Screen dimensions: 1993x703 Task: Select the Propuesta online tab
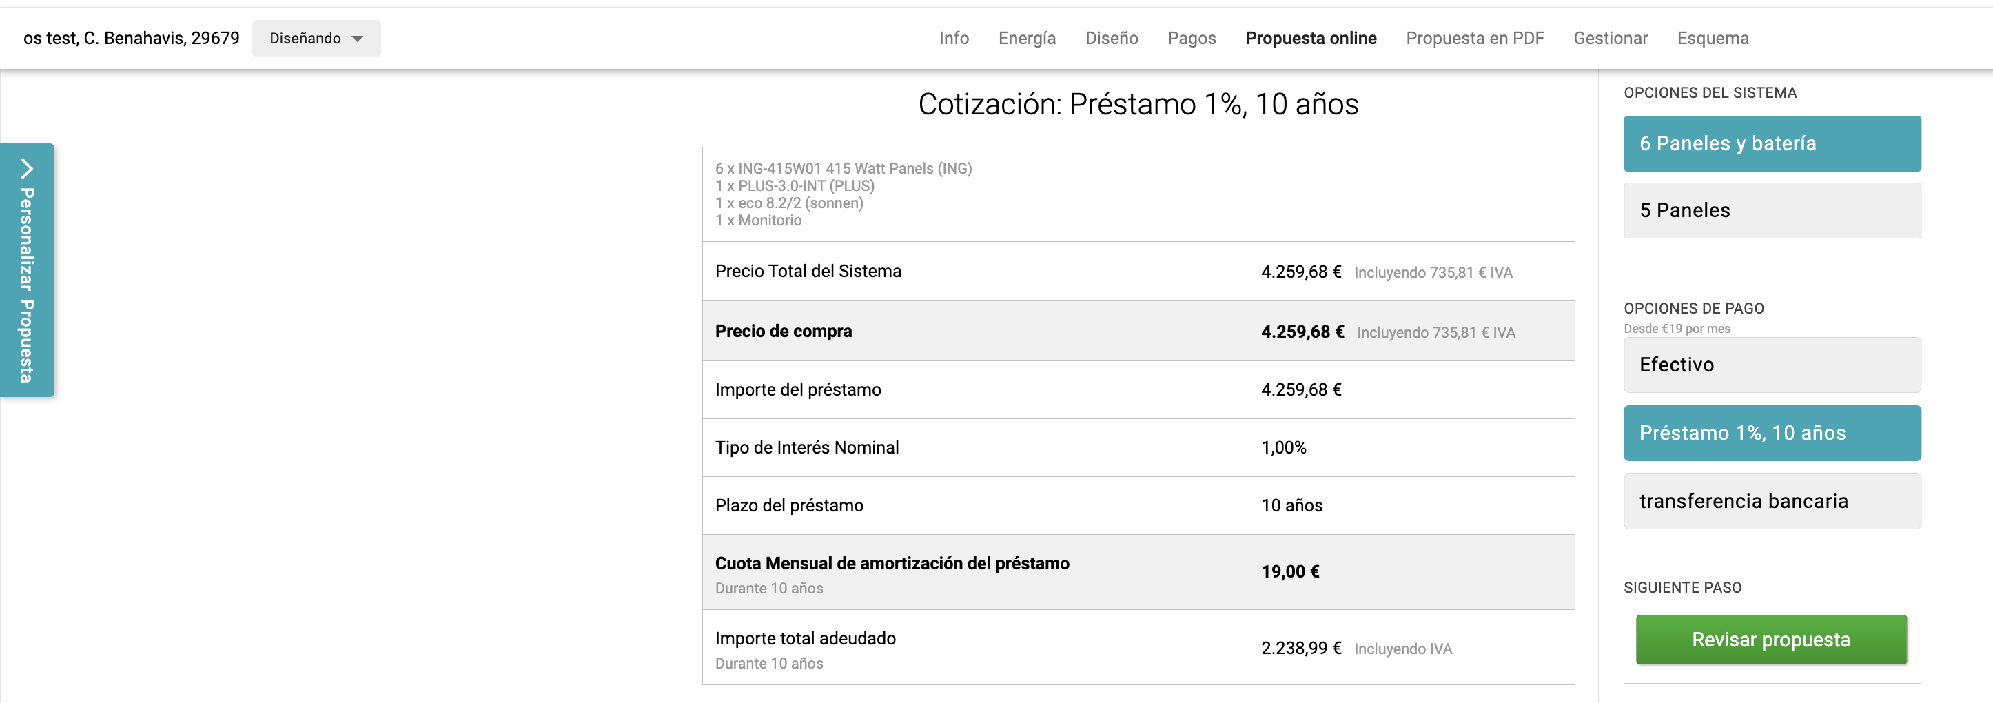(1311, 39)
